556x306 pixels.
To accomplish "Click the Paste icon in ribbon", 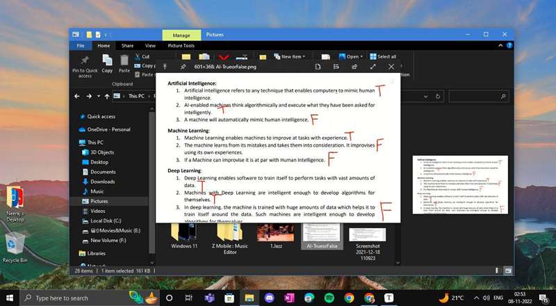I will tap(124, 64).
